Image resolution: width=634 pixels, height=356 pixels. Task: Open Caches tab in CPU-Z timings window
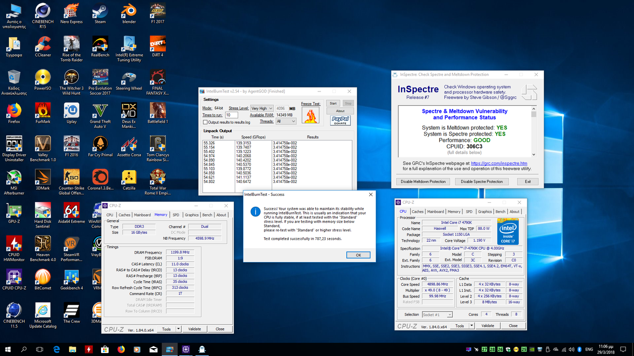tap(124, 215)
